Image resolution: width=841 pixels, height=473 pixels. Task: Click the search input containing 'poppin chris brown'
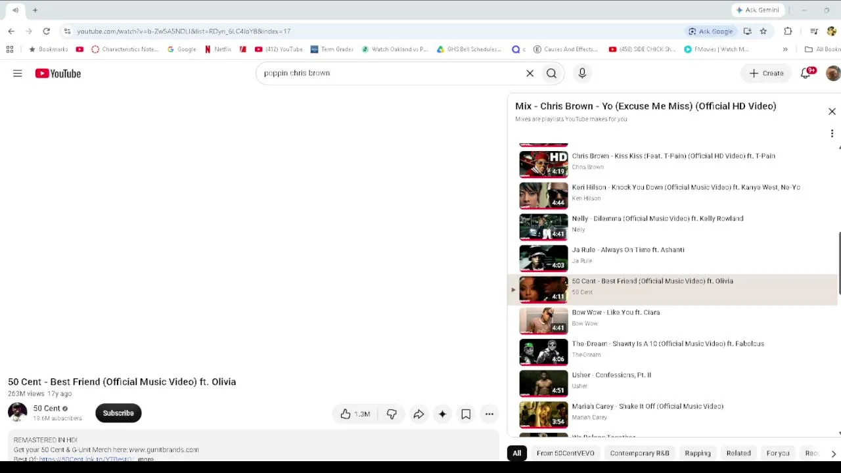tap(391, 73)
